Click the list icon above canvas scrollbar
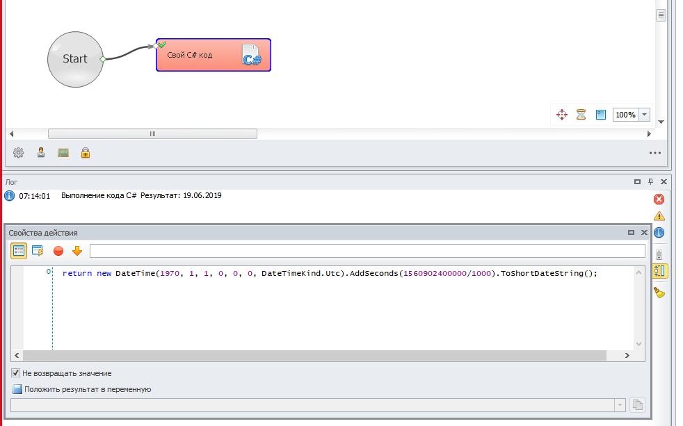 [x=661, y=15]
